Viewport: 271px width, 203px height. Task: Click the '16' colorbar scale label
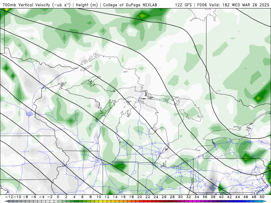click(x=123, y=197)
